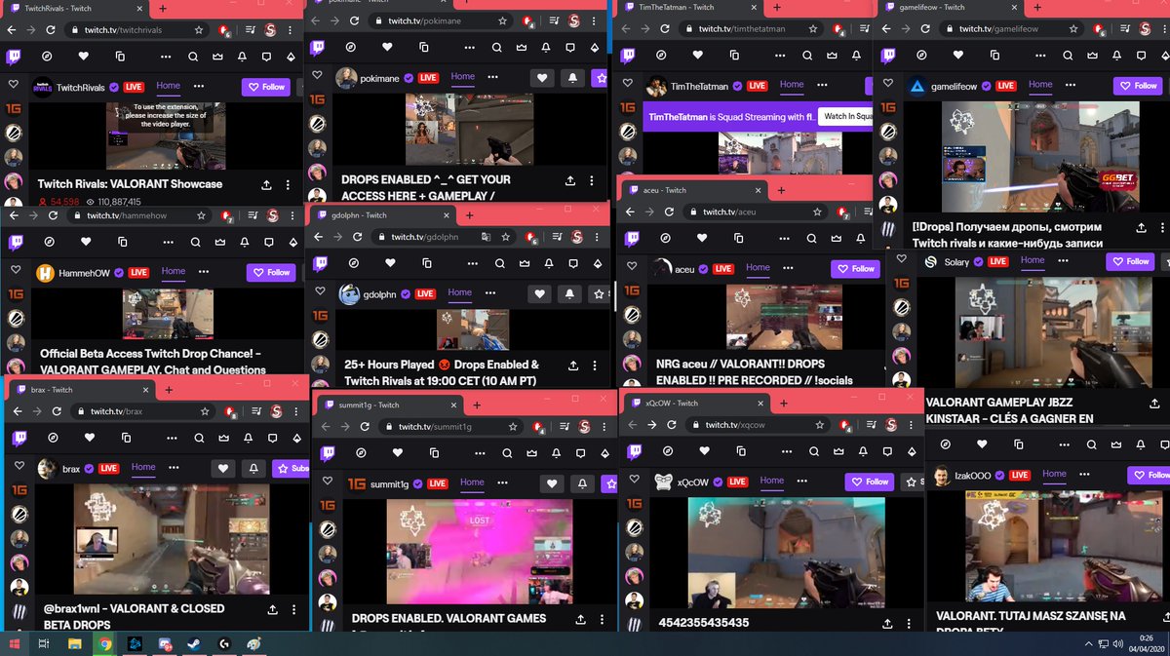Open the three-dot menu beside Solary Home tab
This screenshot has width=1170, height=656.
coord(1063,261)
